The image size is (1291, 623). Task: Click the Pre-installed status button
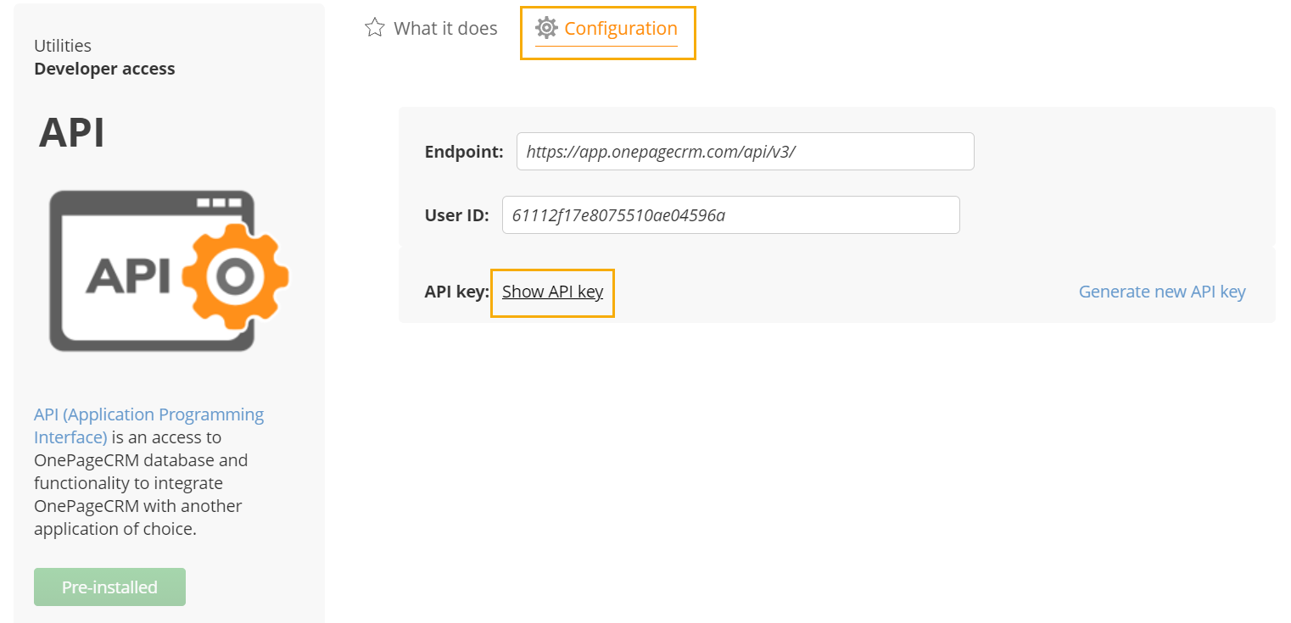pyautogui.click(x=109, y=587)
